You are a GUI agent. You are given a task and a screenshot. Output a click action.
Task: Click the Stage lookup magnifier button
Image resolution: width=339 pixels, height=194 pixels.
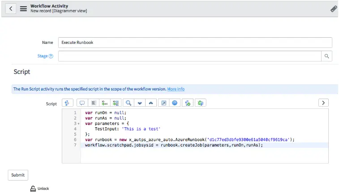tap(326, 56)
